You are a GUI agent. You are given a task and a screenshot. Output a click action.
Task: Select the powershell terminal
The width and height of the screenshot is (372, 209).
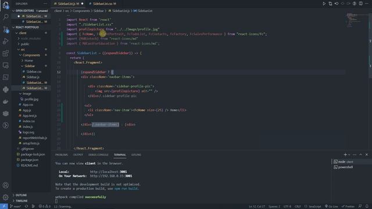pos(352,167)
